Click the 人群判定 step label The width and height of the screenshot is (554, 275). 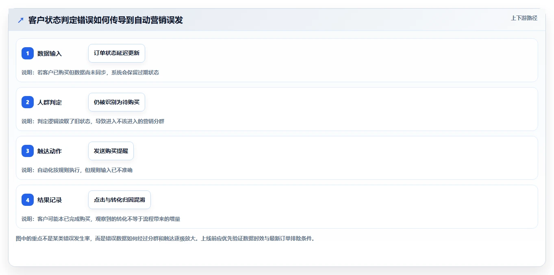[50, 102]
